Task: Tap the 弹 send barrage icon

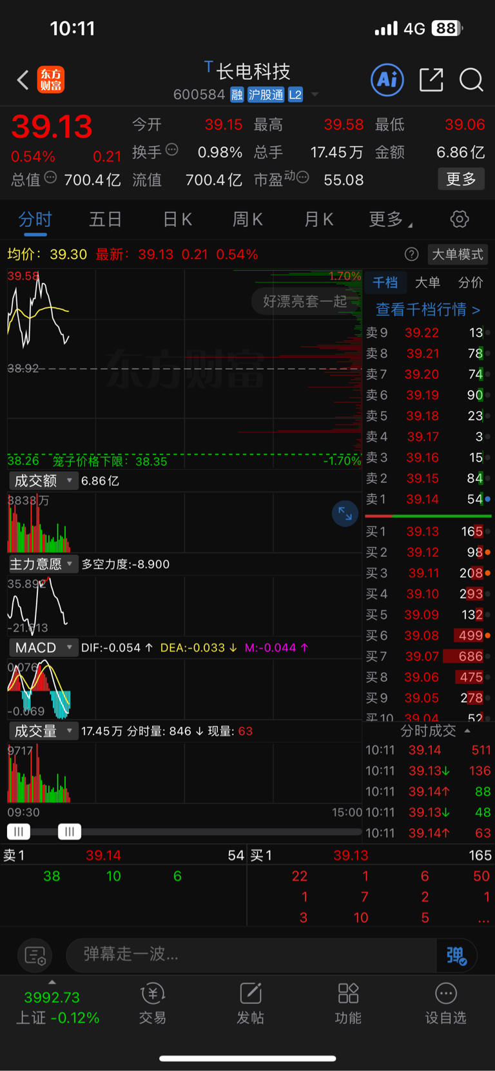Action: click(456, 955)
